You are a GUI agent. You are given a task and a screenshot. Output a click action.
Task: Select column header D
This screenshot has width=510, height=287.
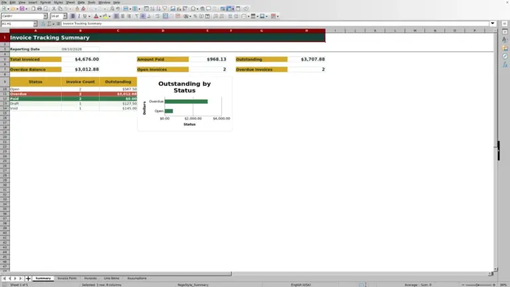pyautogui.click(x=163, y=31)
